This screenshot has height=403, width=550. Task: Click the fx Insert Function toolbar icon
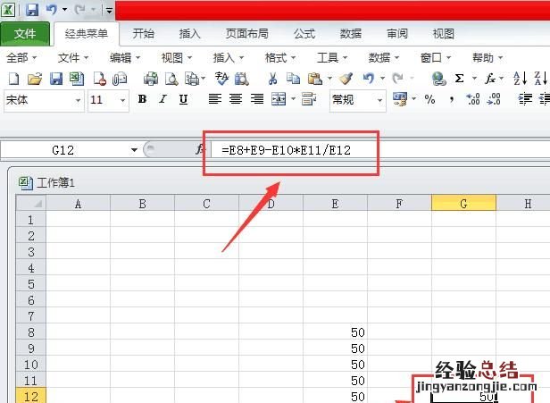pos(490,79)
